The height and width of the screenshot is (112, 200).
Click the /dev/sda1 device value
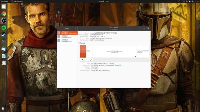pyautogui.click(x=94, y=67)
